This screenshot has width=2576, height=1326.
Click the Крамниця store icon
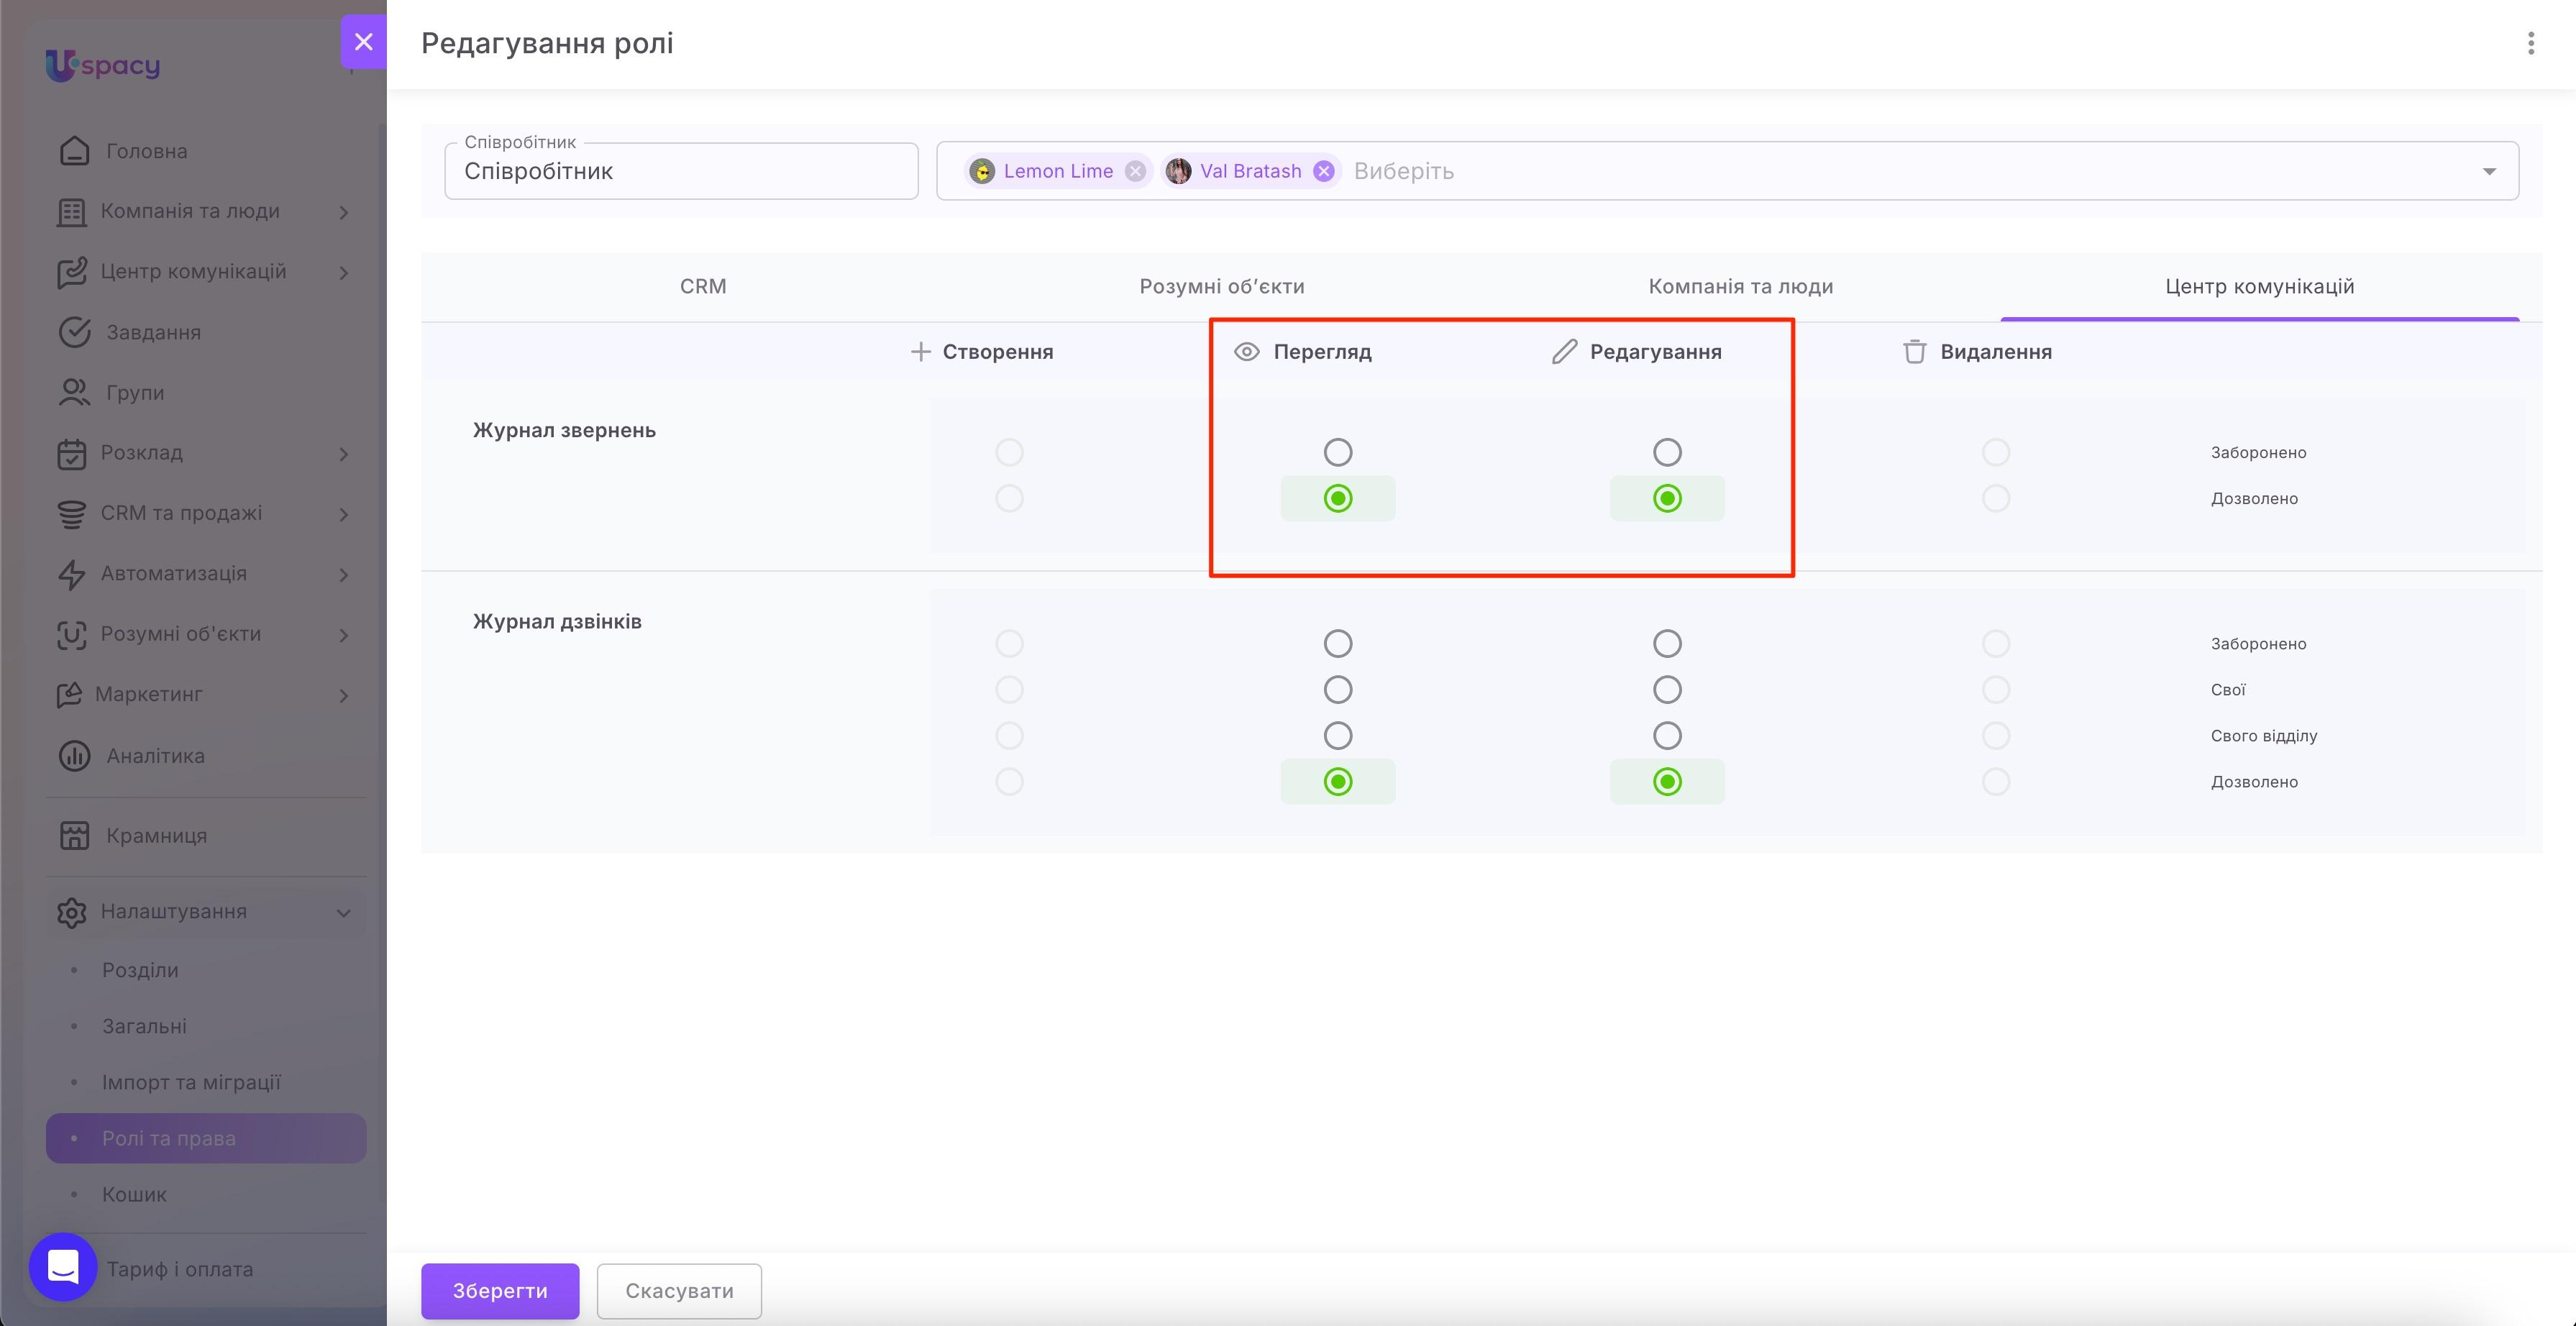[74, 836]
